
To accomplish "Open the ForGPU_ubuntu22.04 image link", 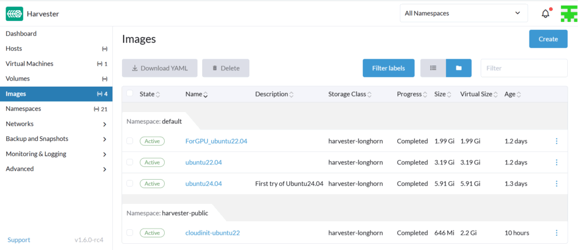I will (x=216, y=141).
